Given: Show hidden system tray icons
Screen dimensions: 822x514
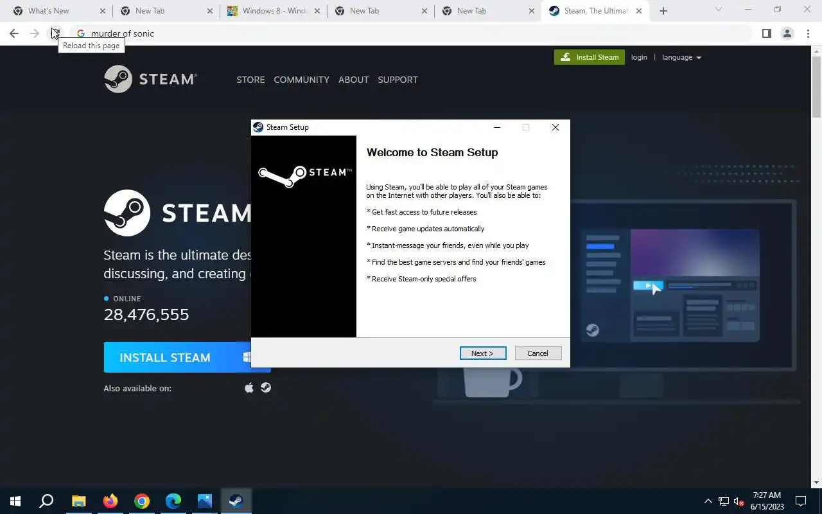Looking at the screenshot, I should tap(708, 501).
